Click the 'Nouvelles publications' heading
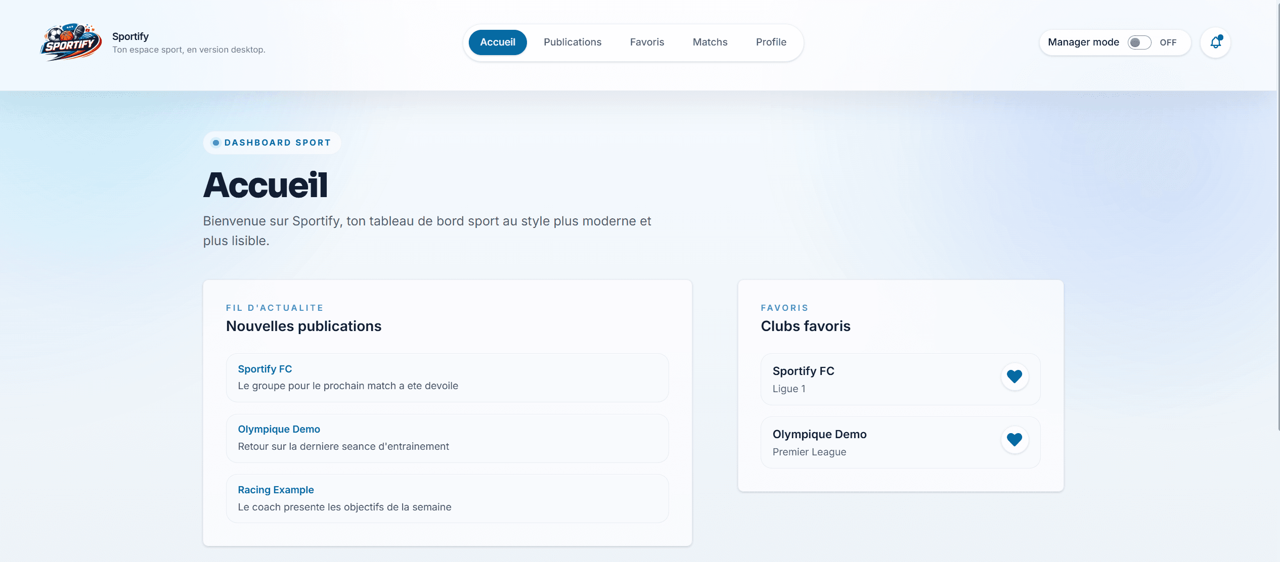The height and width of the screenshot is (562, 1280). point(304,326)
